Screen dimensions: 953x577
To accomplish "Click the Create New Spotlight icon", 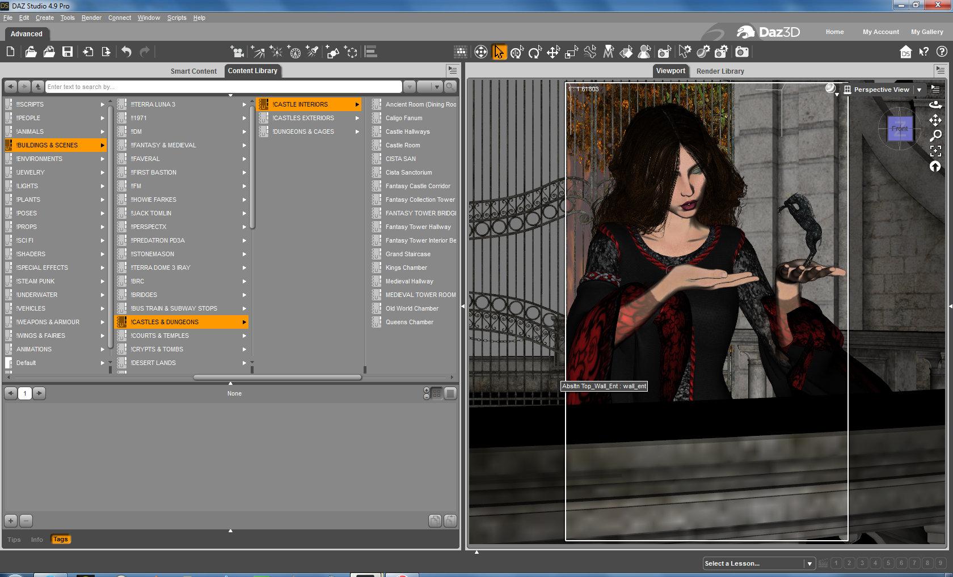I will coord(313,52).
